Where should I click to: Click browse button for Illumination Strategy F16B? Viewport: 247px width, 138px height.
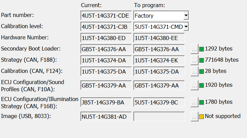194,102
